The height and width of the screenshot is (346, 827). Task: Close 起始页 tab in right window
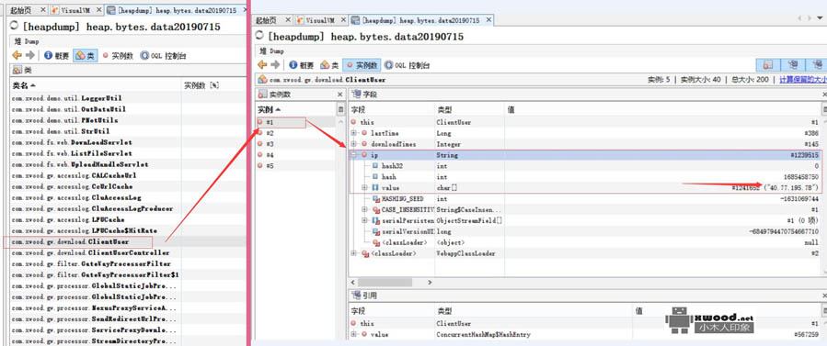point(287,20)
